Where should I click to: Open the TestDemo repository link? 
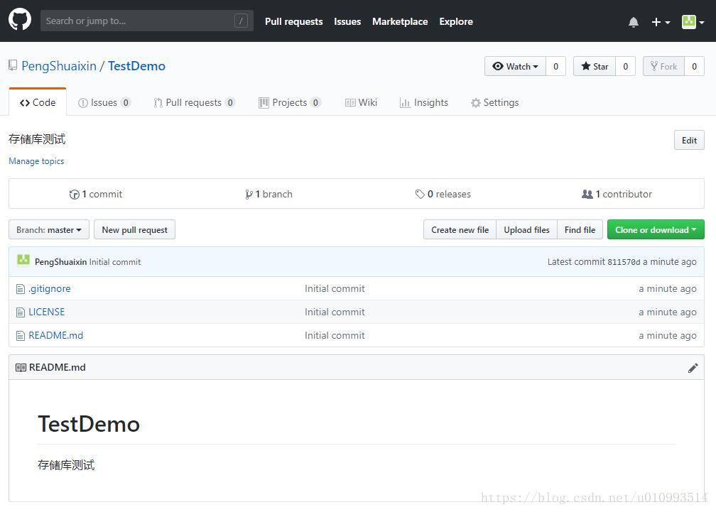136,66
